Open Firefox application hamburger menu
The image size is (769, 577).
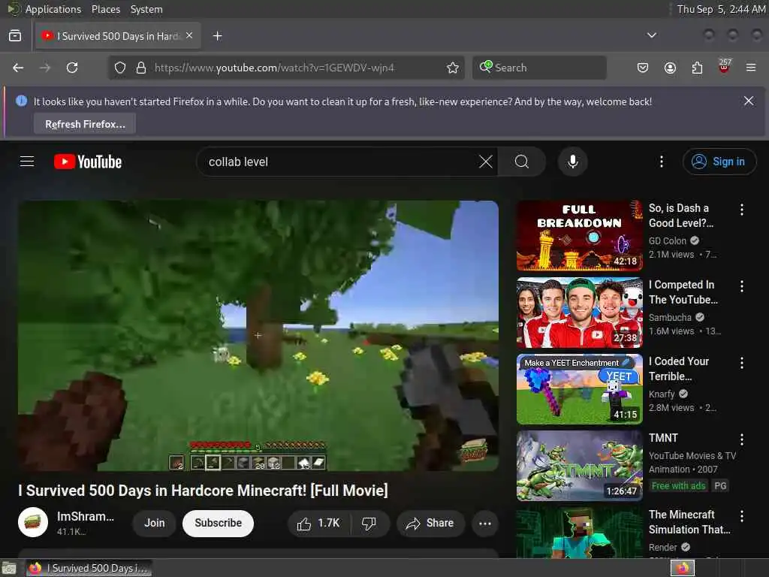[751, 68]
